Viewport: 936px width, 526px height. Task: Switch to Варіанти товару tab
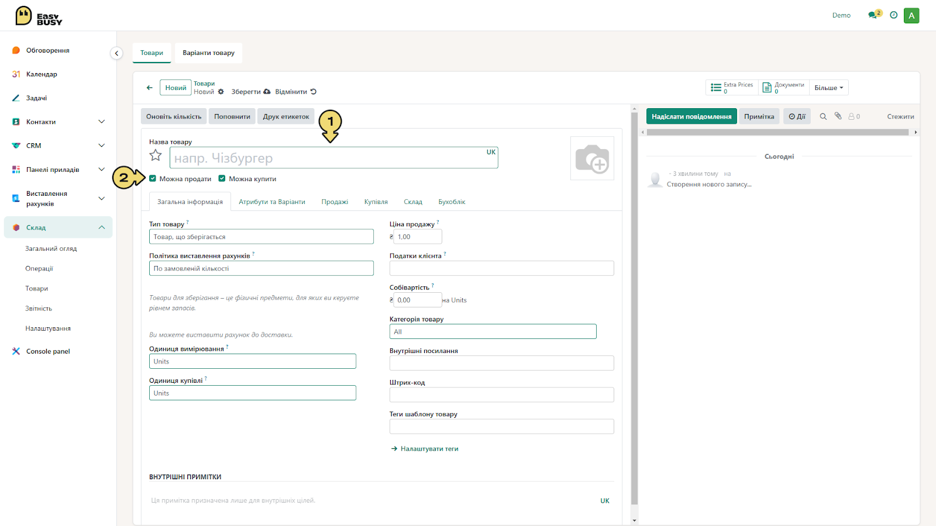click(208, 53)
